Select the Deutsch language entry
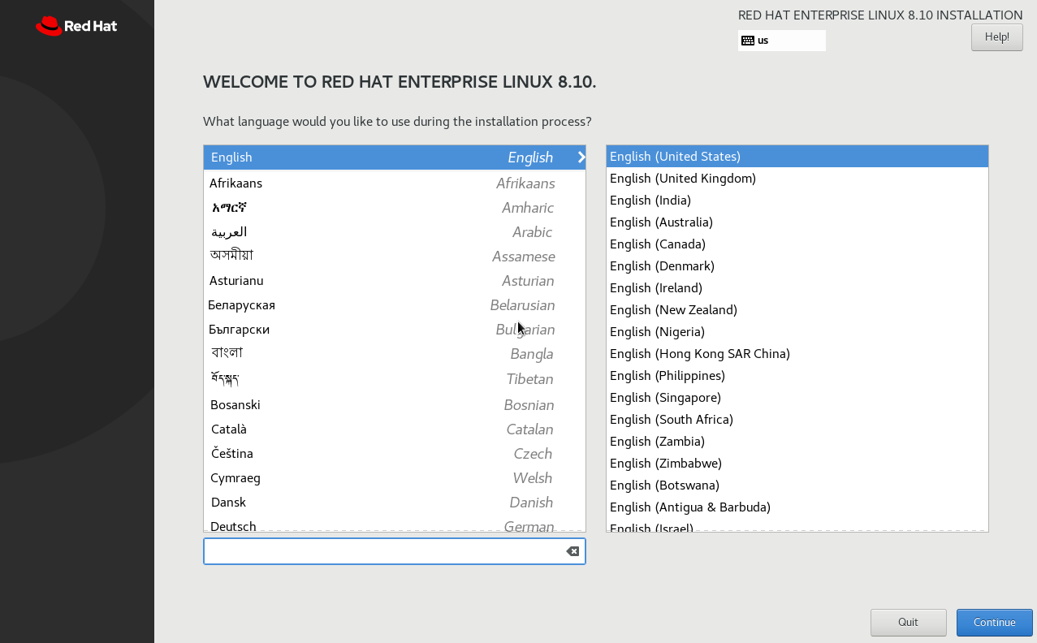The image size is (1037, 643). pos(233,526)
